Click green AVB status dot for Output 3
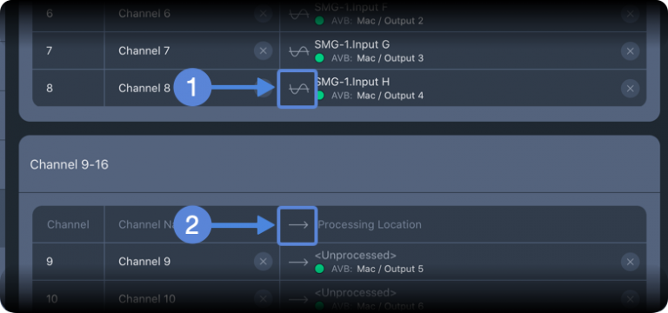The width and height of the screenshot is (668, 313). [x=319, y=58]
